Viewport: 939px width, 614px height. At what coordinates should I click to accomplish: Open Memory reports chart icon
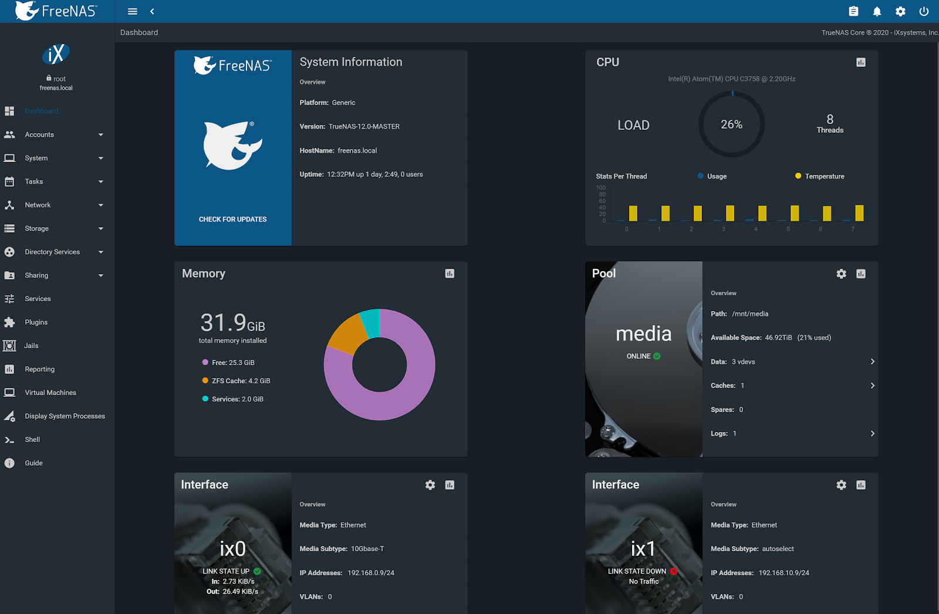(450, 274)
